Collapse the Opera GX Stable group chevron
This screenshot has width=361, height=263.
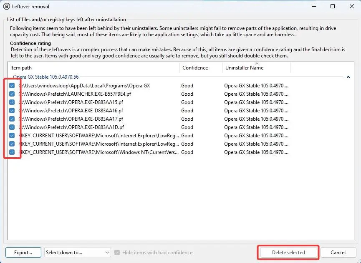[x=348, y=77]
